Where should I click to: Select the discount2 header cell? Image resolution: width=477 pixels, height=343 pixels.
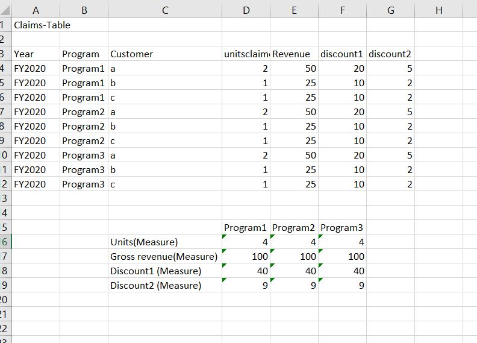point(391,54)
